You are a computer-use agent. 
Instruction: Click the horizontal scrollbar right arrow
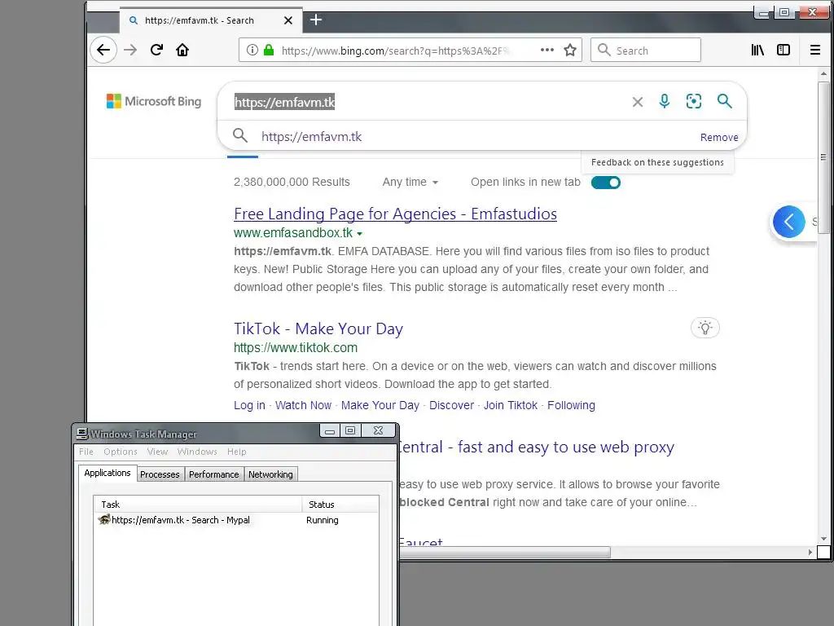810,553
